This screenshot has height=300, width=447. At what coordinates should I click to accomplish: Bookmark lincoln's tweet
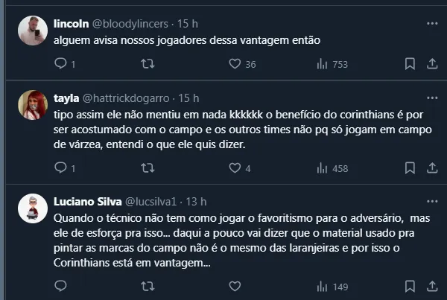point(409,64)
